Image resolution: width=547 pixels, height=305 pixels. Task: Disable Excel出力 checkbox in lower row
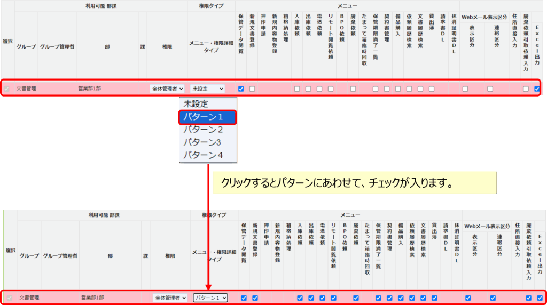coord(540,298)
